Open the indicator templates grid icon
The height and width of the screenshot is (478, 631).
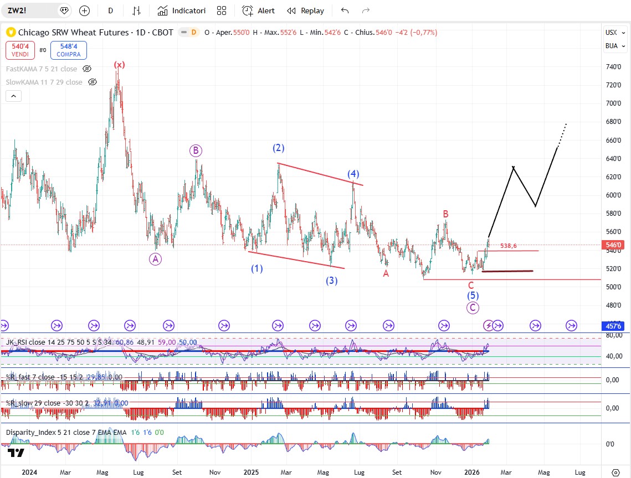tap(222, 11)
